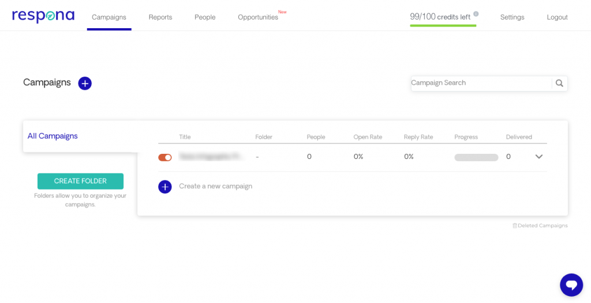Go to the People tab

point(205,17)
